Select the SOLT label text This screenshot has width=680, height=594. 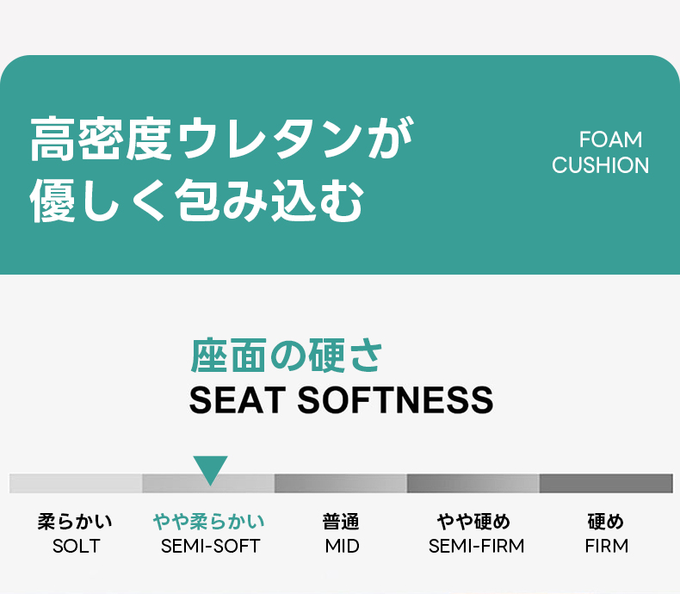click(x=76, y=546)
